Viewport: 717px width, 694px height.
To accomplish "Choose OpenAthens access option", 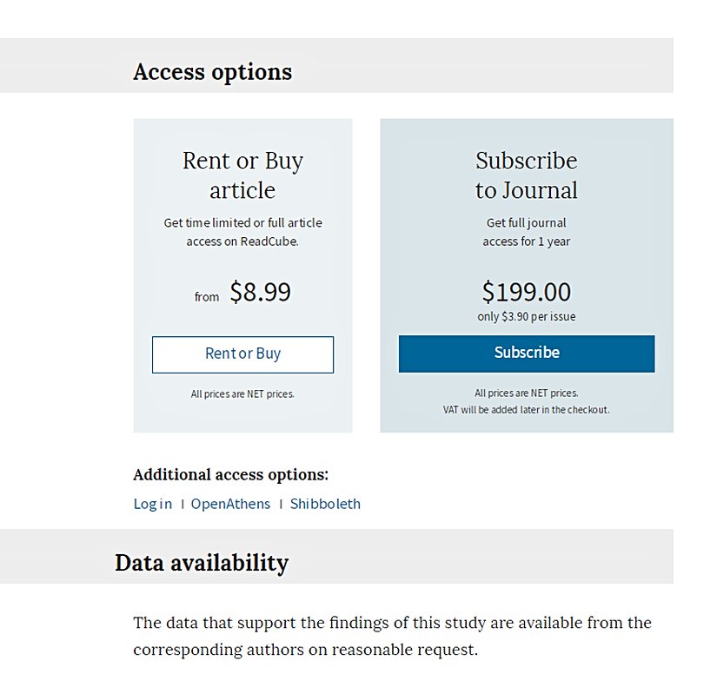I will pyautogui.click(x=230, y=504).
